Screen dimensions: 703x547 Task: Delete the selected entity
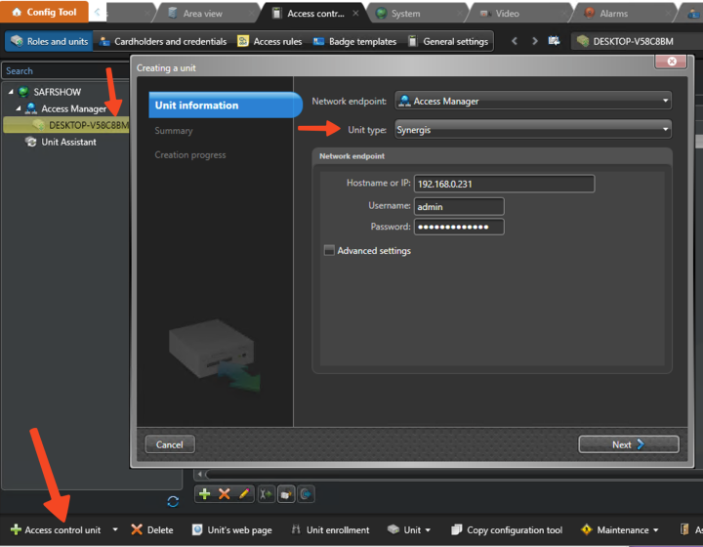(152, 530)
